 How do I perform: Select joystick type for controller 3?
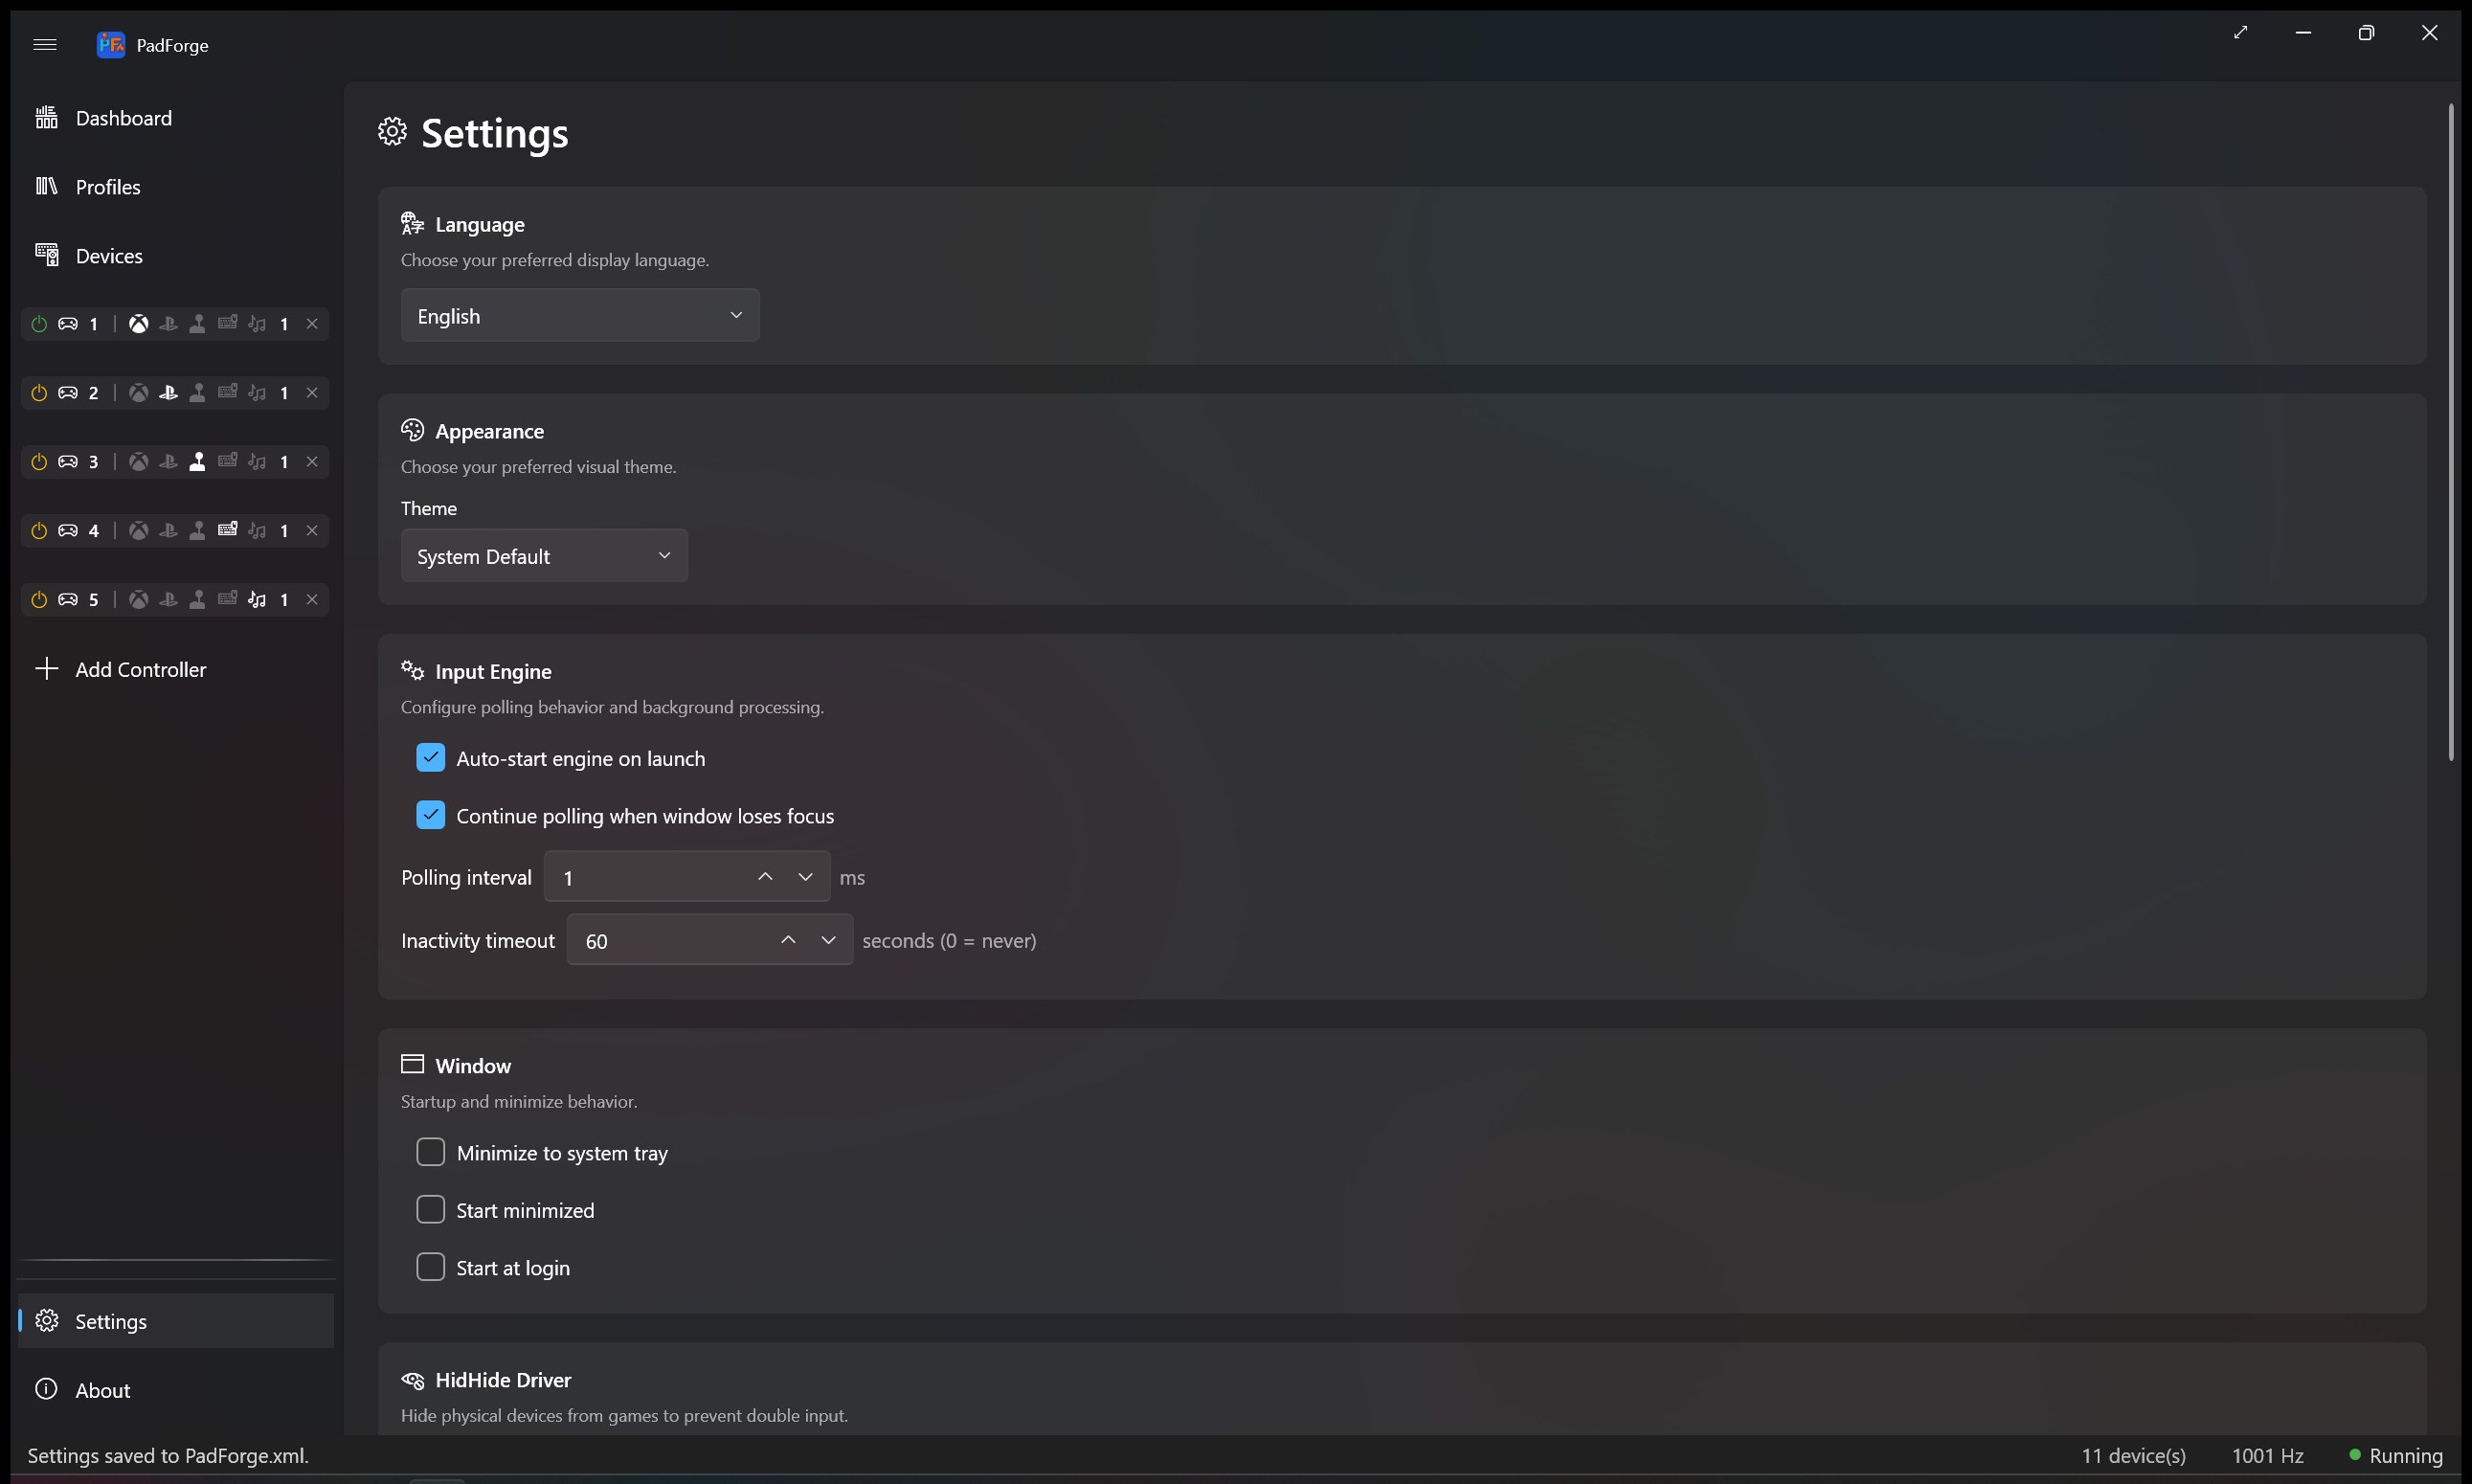tap(198, 462)
